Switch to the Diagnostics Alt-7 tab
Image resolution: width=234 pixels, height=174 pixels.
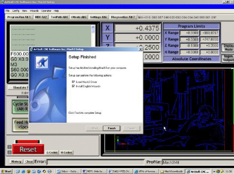(x=123, y=17)
